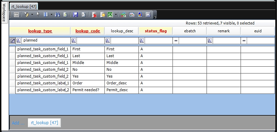
Task: Click filter operator icon for lookup_desc
Action: [x=108, y=41]
